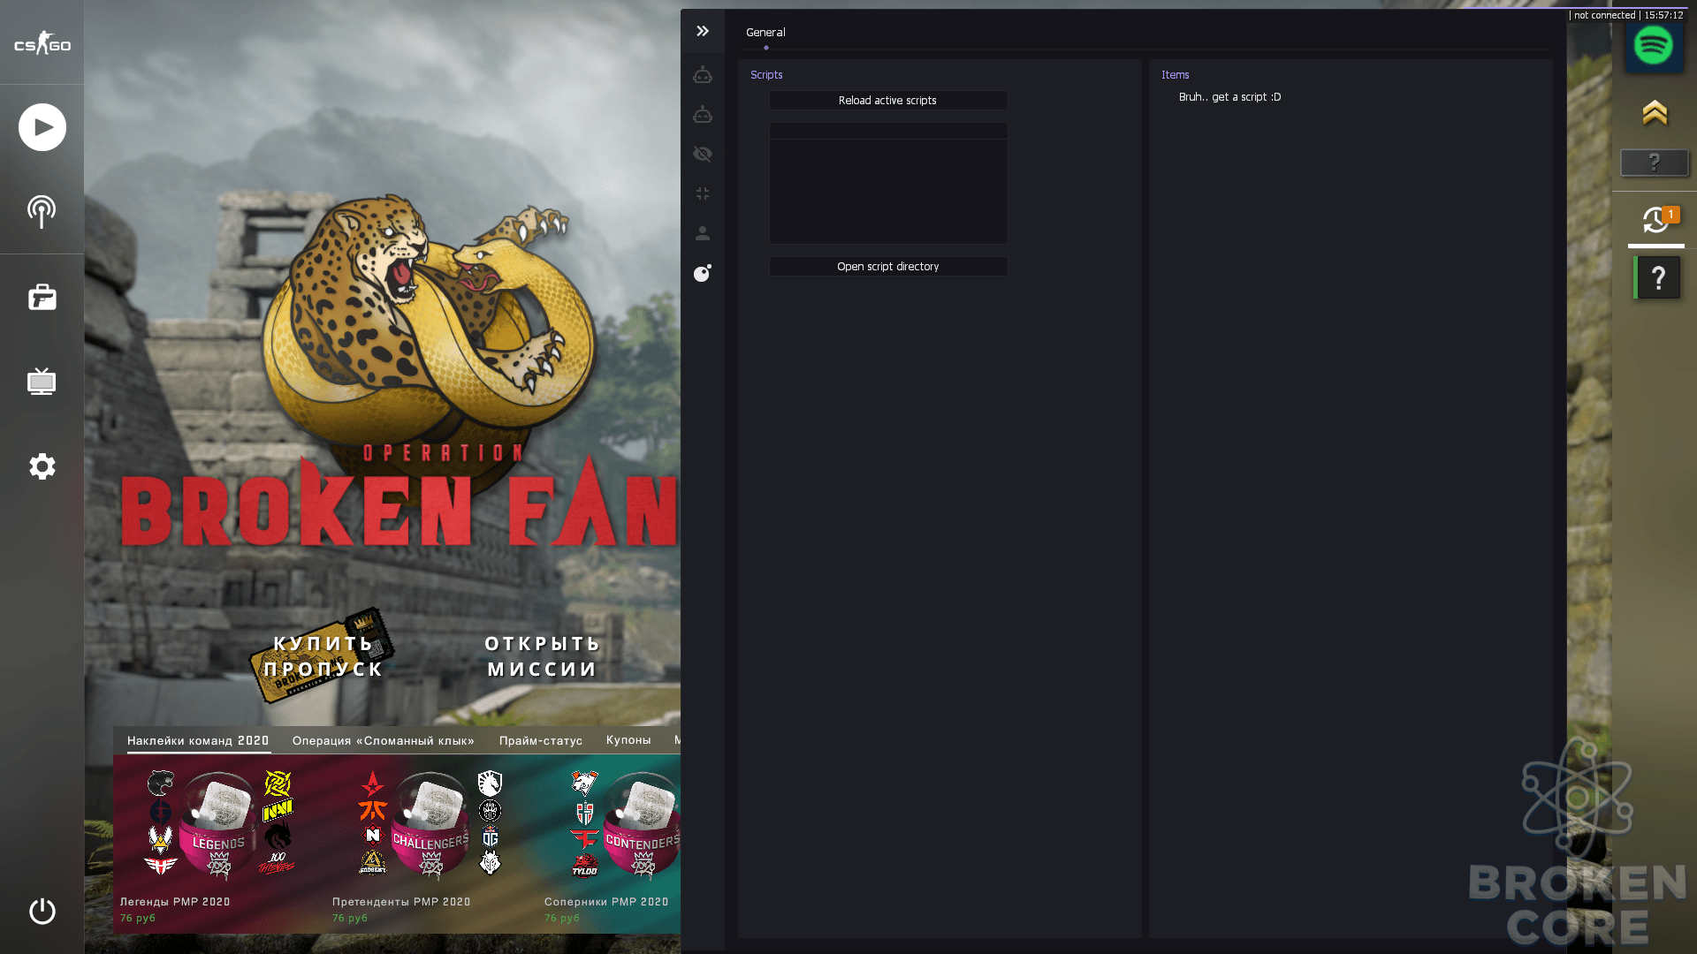
Task: Select Наклейки команд 2020 store tab
Action: [x=198, y=741]
